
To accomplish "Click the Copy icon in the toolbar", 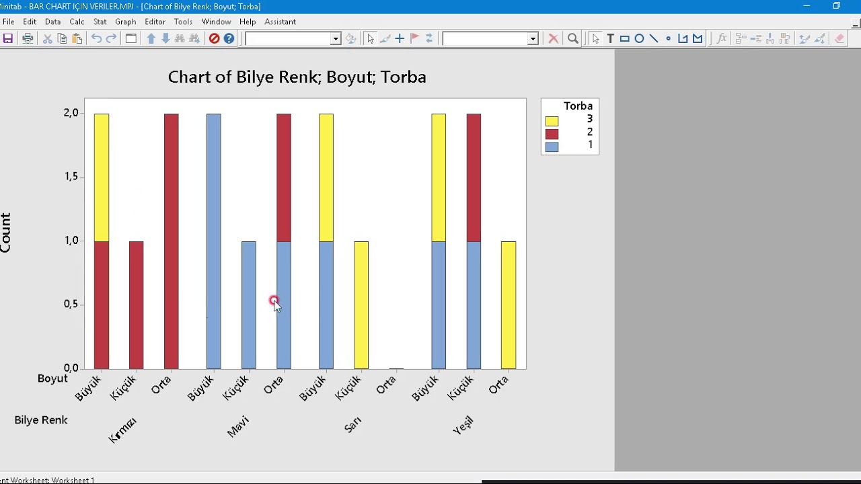I will [62, 38].
